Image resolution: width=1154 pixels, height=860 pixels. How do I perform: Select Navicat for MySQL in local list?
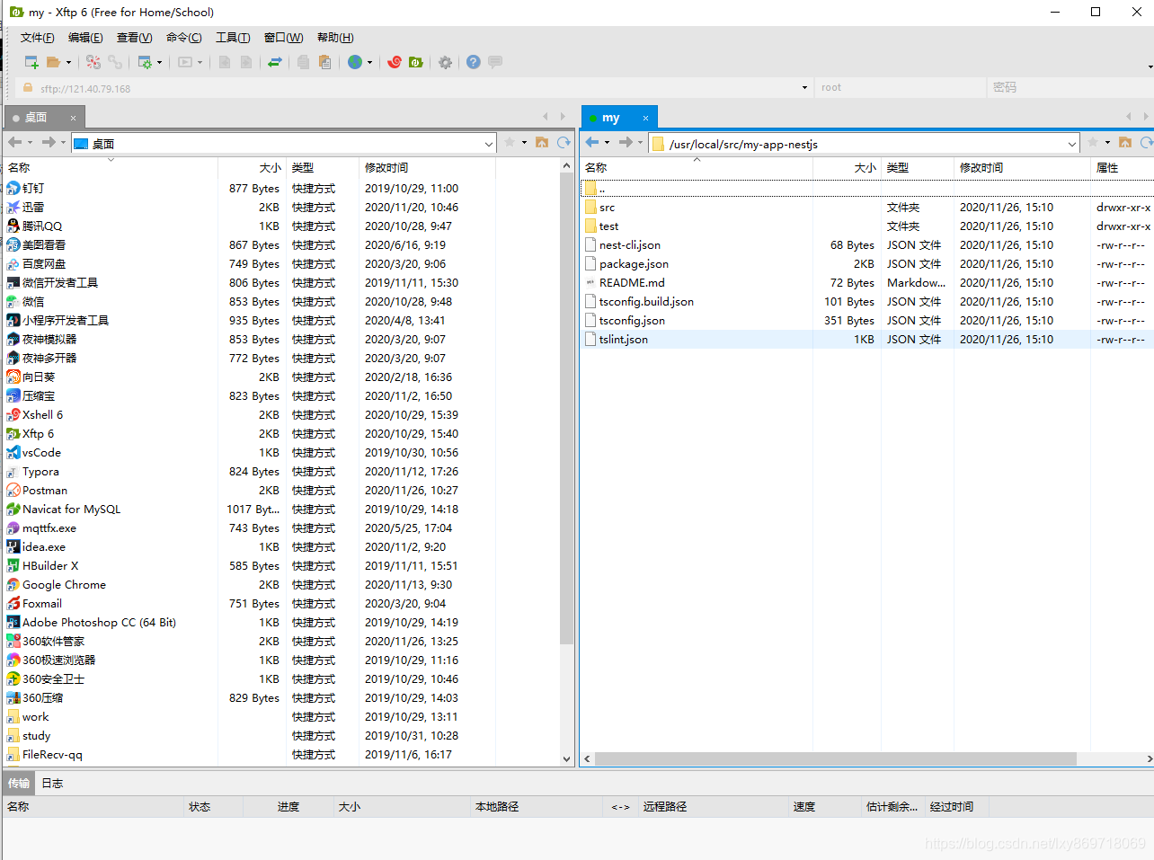(x=71, y=510)
